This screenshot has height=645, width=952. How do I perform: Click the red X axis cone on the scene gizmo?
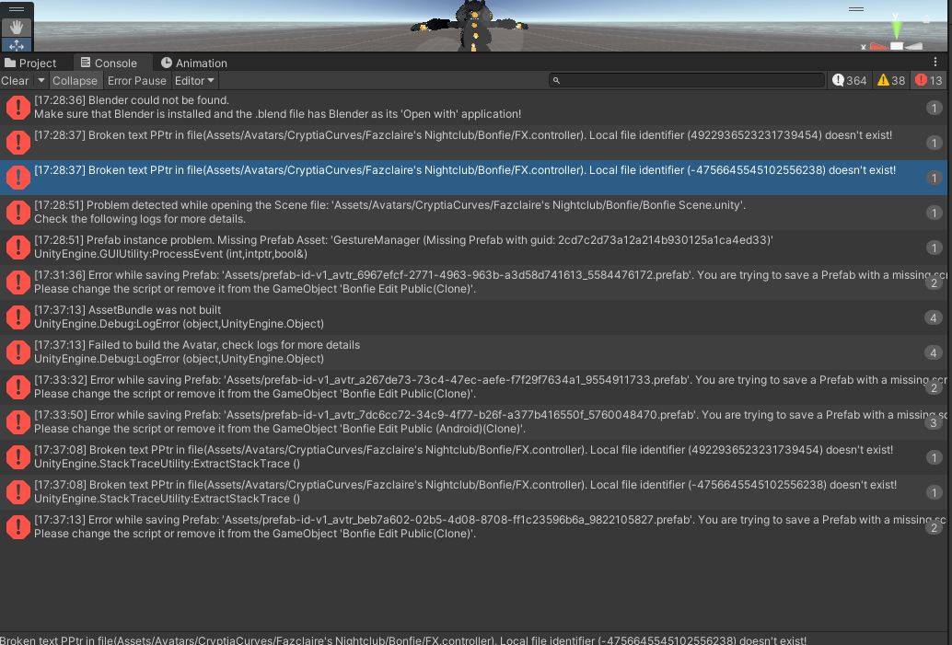pos(878,46)
